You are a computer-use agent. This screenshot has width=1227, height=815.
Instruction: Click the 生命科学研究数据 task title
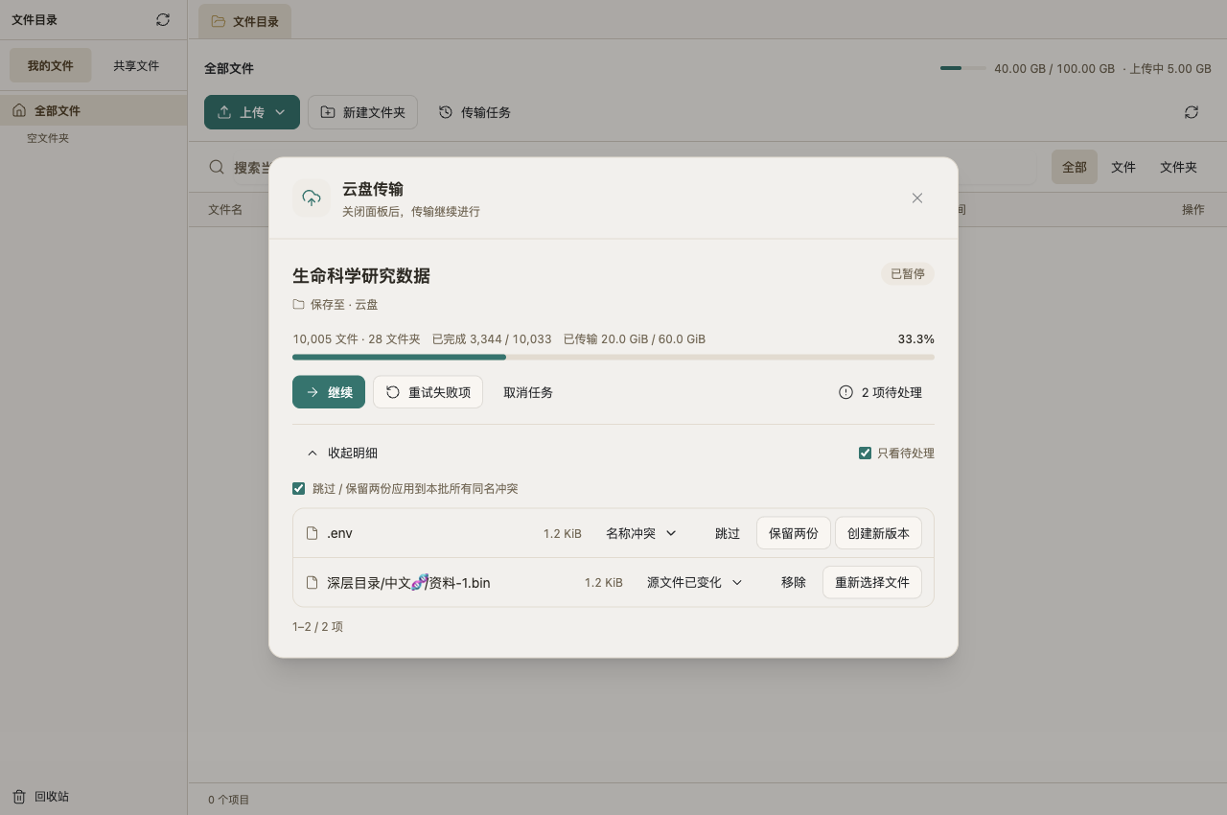361,275
